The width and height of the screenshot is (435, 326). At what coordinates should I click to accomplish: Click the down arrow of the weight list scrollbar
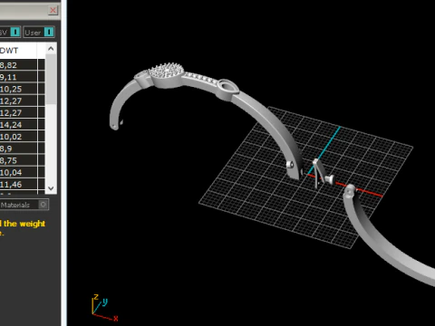51,188
